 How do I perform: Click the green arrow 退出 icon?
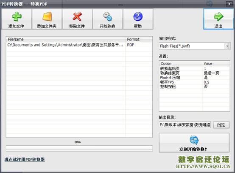click(x=218, y=16)
